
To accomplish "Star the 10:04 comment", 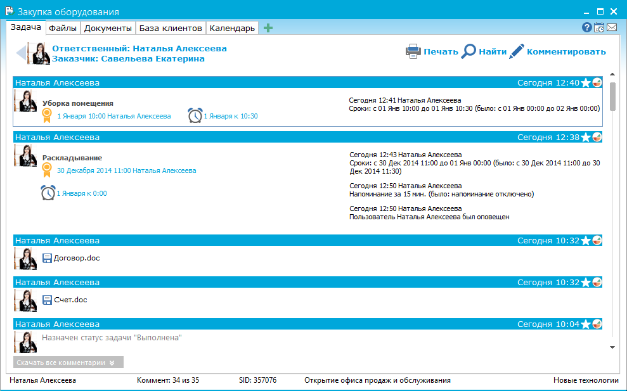I will point(586,324).
